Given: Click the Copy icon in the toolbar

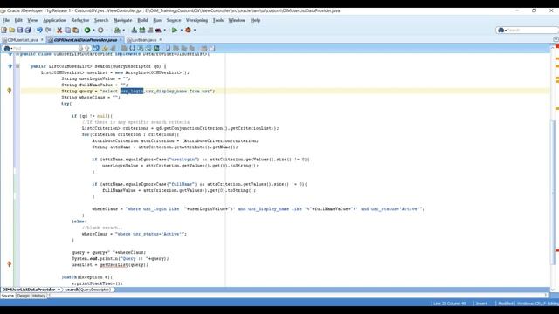Looking at the screenshot, I should 67,31.
